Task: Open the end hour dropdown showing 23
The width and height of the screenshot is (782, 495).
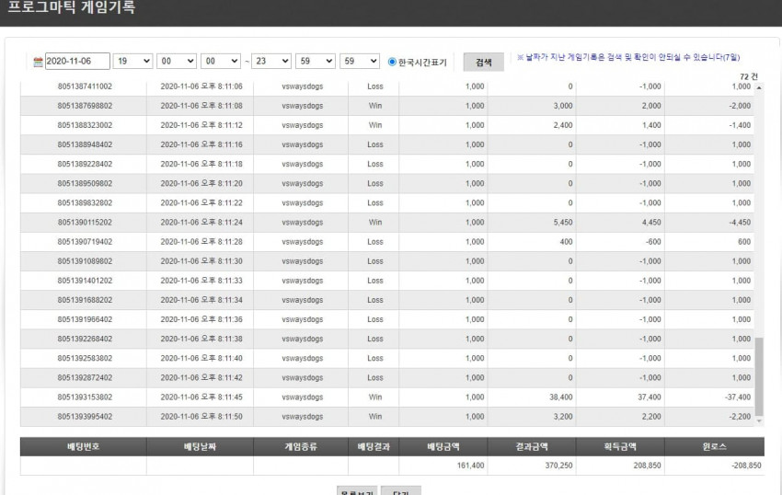Action: point(271,61)
